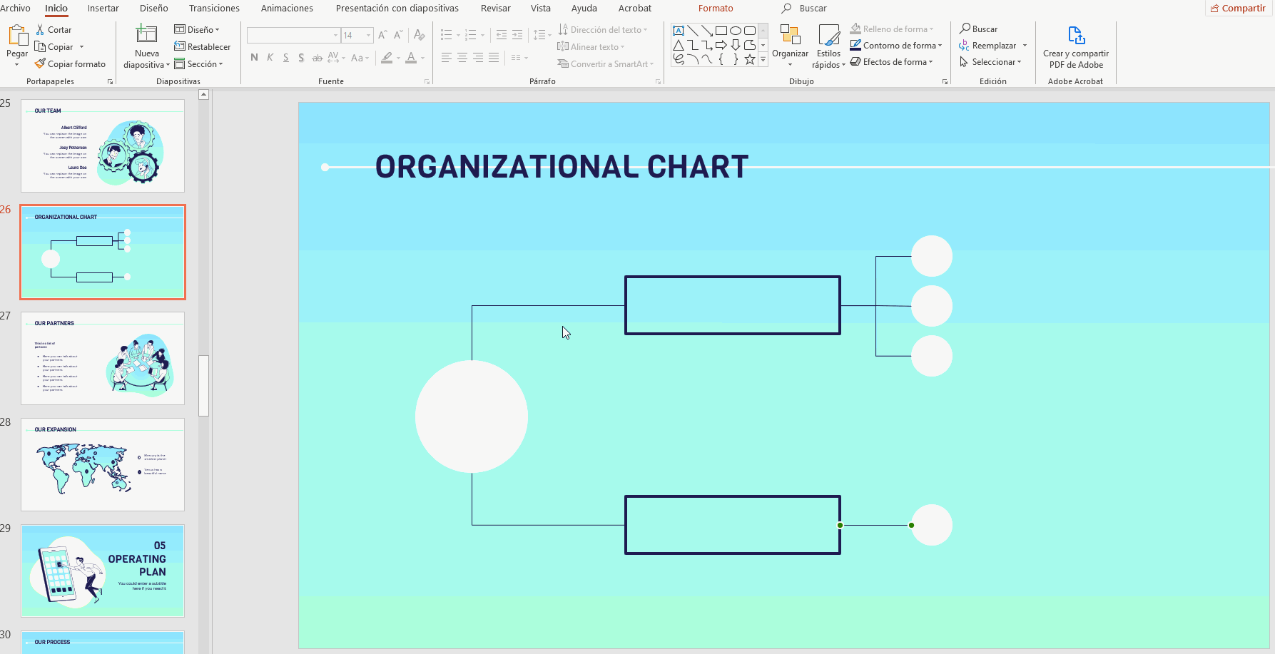
Task: Open the Insertar ribbon tab
Action: (103, 9)
